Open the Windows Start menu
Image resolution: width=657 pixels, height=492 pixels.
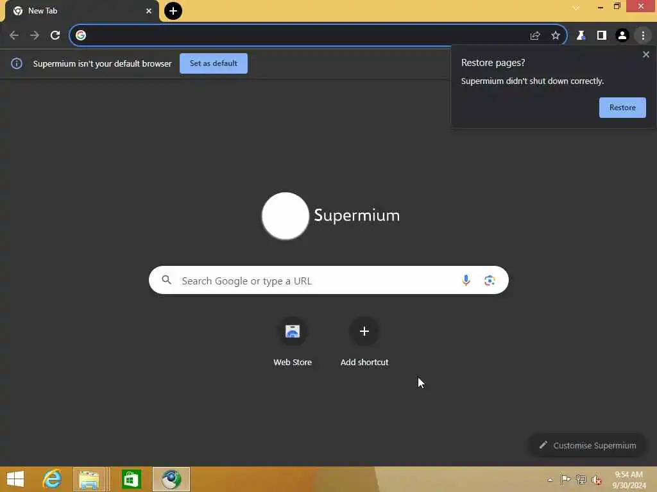pos(15,479)
